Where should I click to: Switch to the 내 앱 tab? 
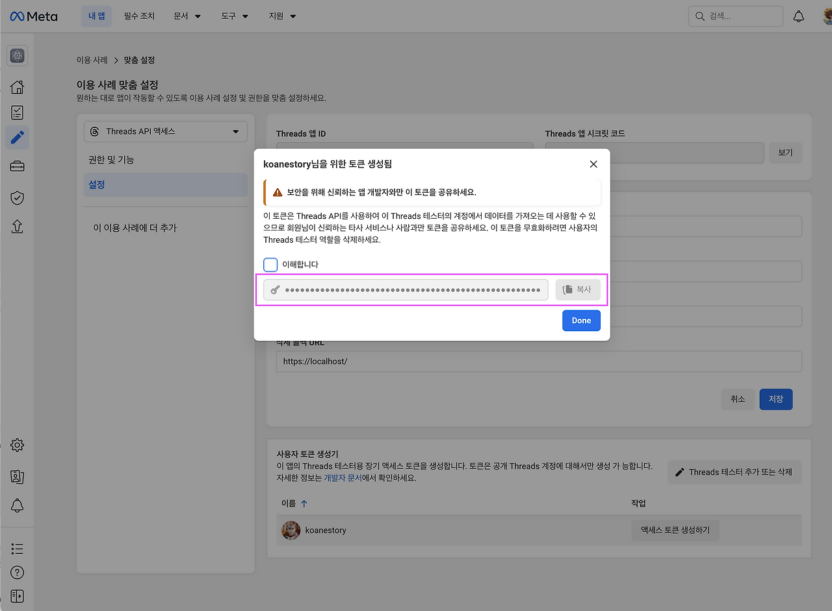pos(96,16)
